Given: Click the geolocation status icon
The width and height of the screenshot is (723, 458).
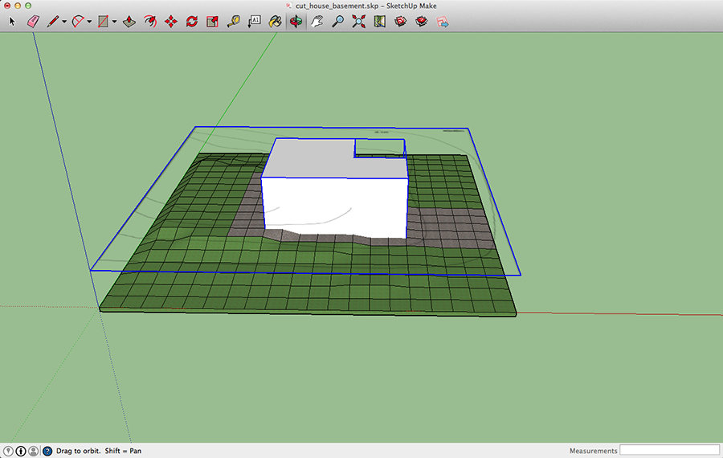Looking at the screenshot, I should pyautogui.click(x=8, y=451).
